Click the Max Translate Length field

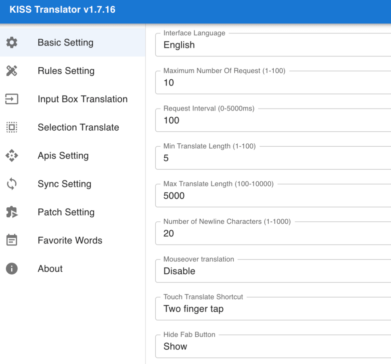pos(273,196)
